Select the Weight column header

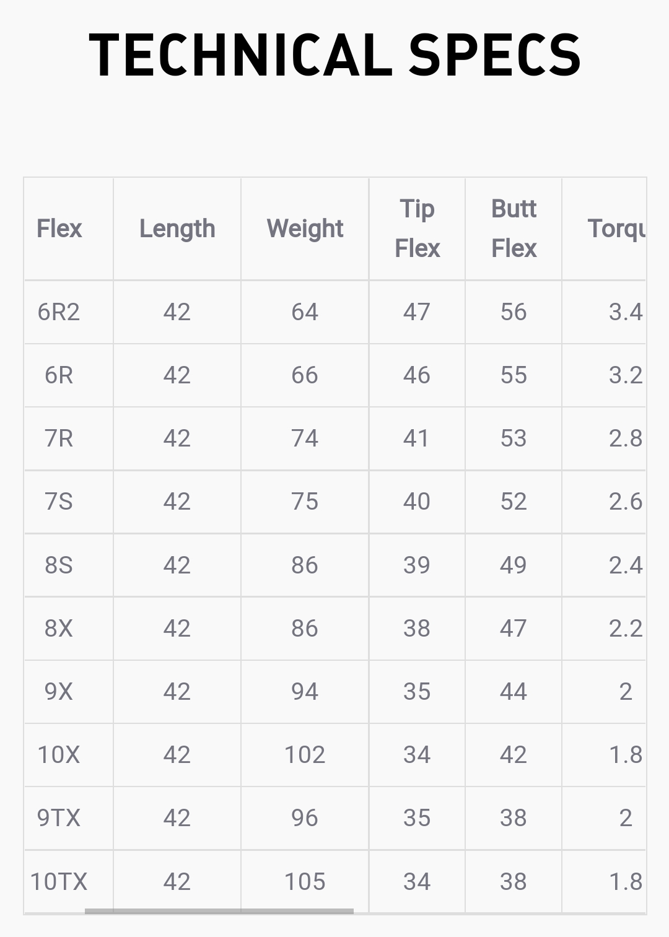(305, 229)
